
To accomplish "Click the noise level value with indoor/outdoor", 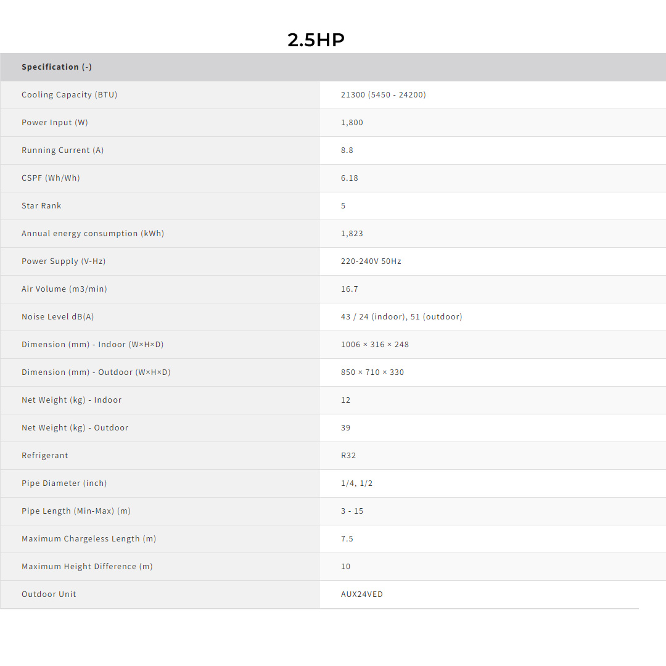I will tap(401, 317).
